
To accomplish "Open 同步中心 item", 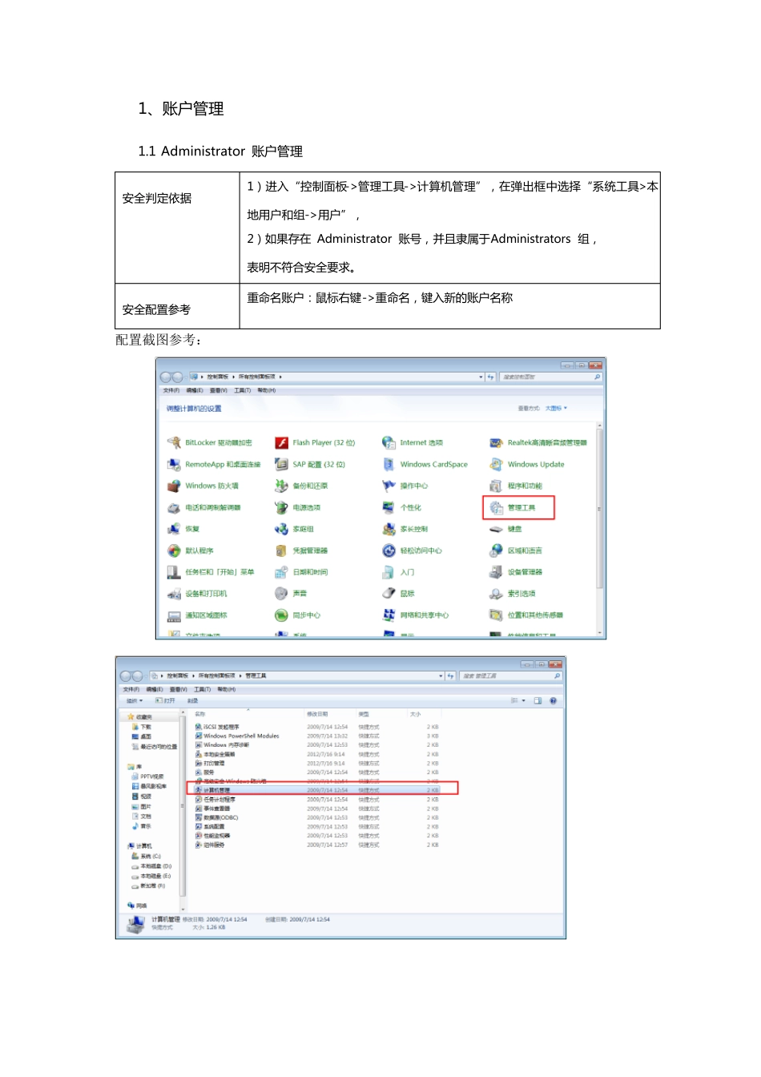I will tap(298, 615).
